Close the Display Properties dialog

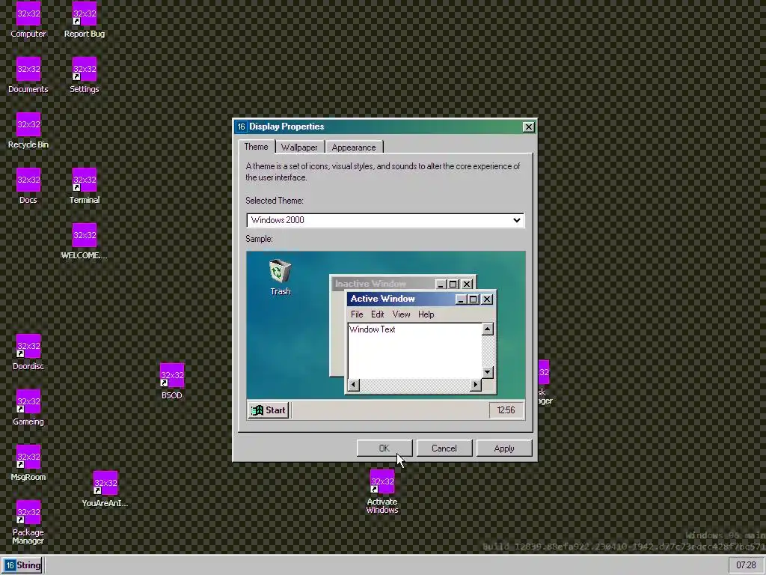528,127
